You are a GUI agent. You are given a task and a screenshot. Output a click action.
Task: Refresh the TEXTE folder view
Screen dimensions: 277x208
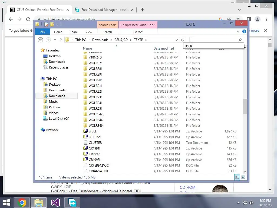coord(183,40)
